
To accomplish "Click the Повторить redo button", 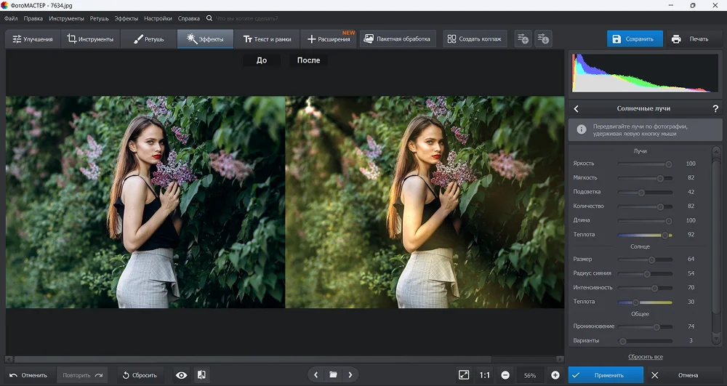I will [x=82, y=375].
